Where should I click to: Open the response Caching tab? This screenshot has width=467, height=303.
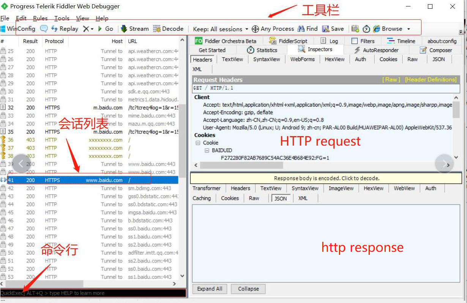pyautogui.click(x=202, y=198)
